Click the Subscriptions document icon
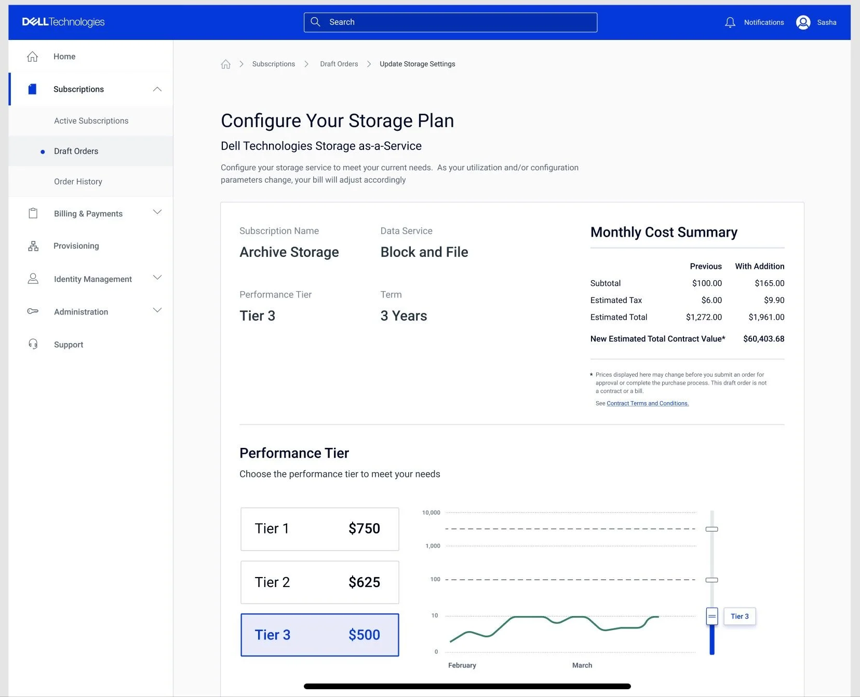This screenshot has width=860, height=697. coord(32,89)
